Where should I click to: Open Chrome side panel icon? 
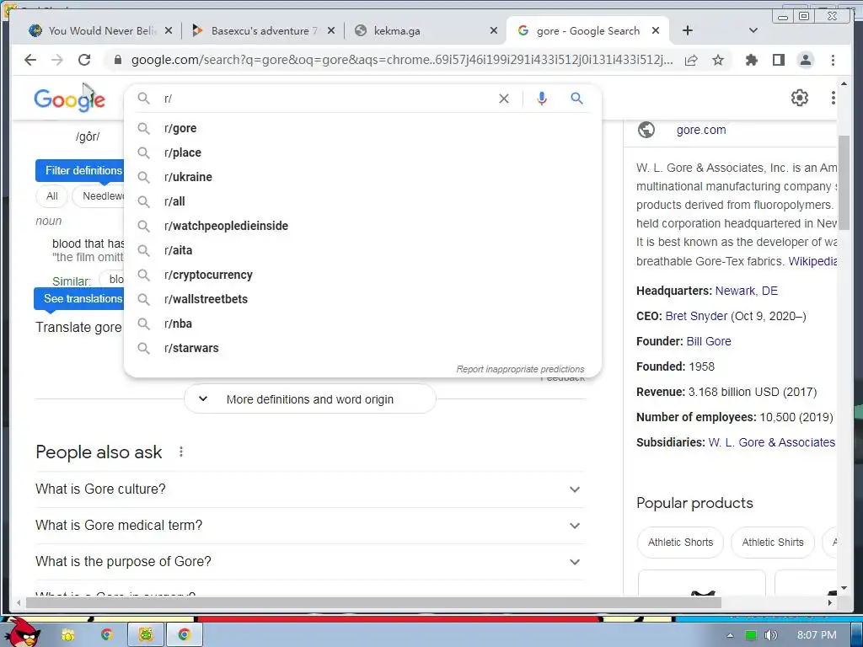coord(778,60)
